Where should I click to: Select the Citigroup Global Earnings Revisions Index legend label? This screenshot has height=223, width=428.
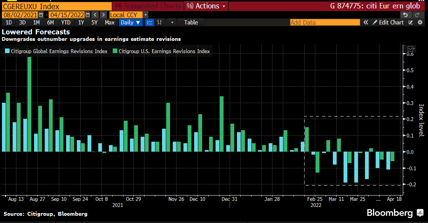59,51
